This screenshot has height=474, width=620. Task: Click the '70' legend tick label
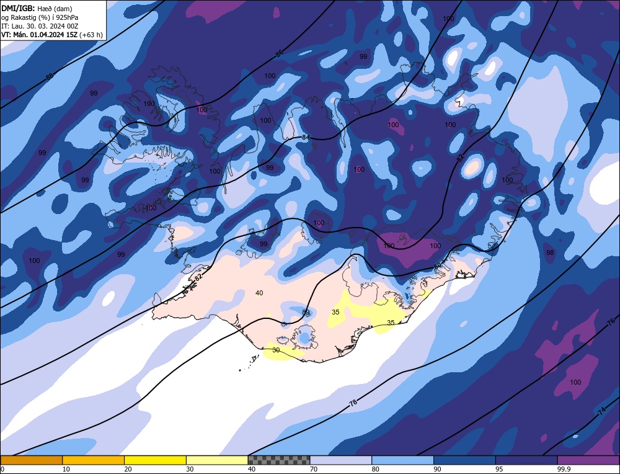click(x=314, y=469)
